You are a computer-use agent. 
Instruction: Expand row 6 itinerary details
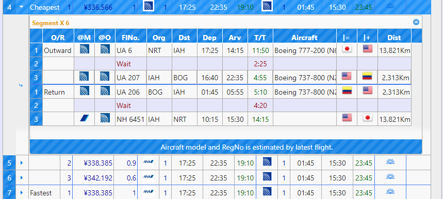tap(22, 177)
